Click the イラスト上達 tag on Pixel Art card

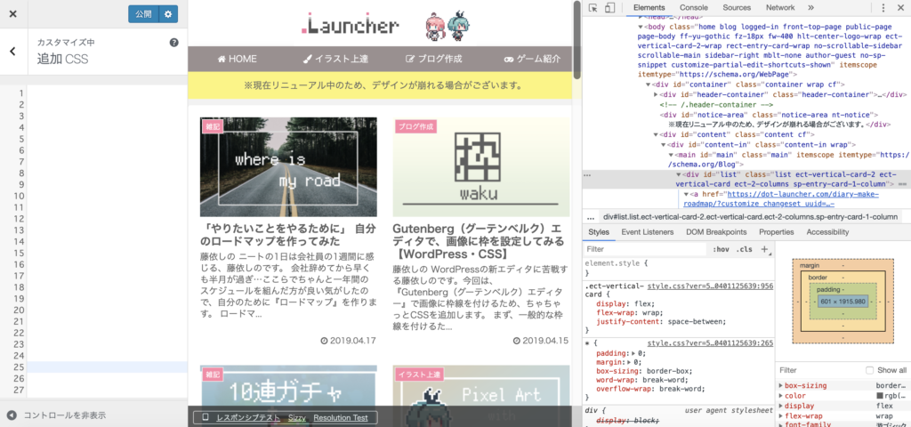pos(420,375)
